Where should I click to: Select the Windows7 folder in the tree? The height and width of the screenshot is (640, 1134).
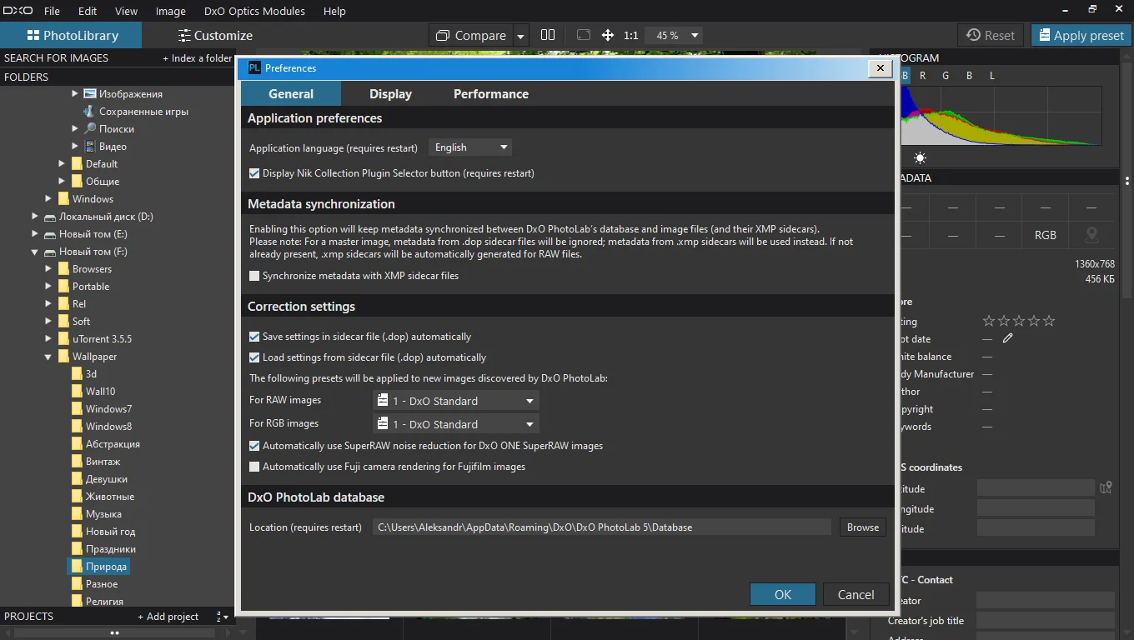[108, 409]
